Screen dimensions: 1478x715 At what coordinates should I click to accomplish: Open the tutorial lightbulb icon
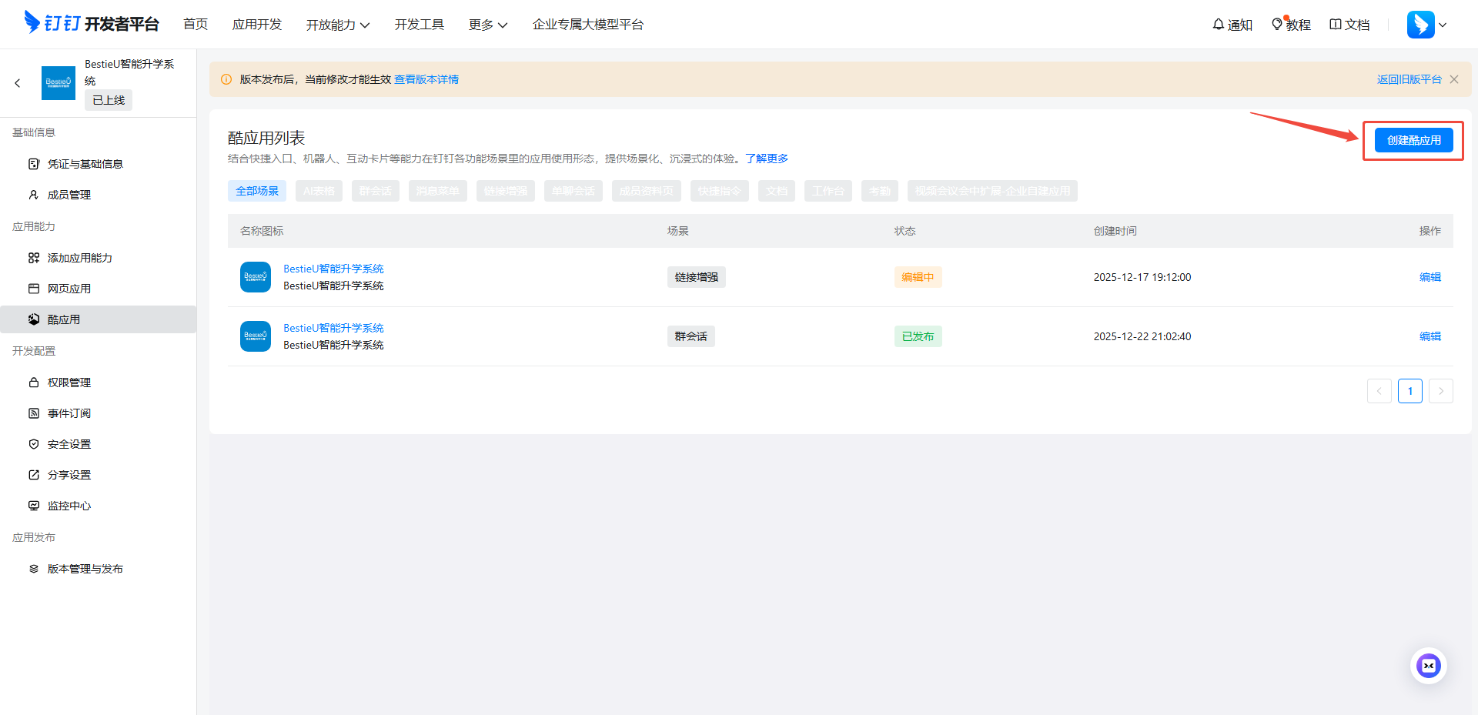pos(1277,25)
